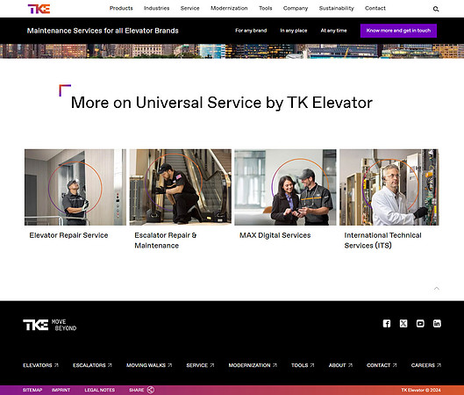
Task: Click TKE Move Beyond footer logo
Action: [49, 325]
